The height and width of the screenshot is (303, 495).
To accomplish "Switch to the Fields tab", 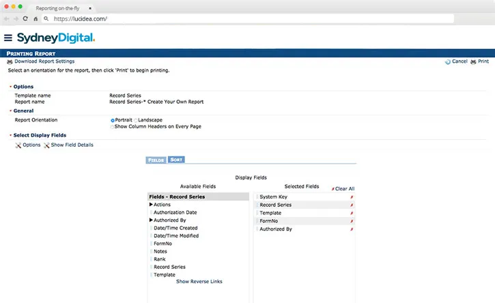I will click(156, 160).
